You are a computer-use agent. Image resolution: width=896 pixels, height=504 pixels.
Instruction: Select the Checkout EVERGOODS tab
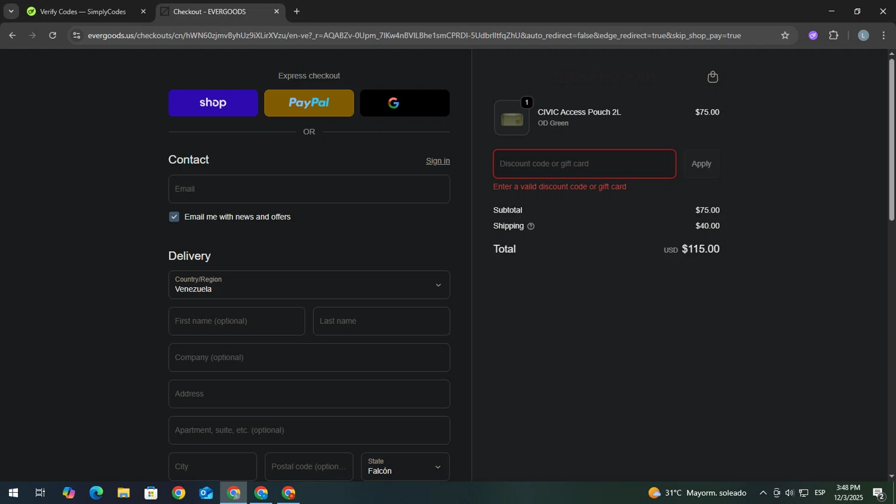point(210,11)
